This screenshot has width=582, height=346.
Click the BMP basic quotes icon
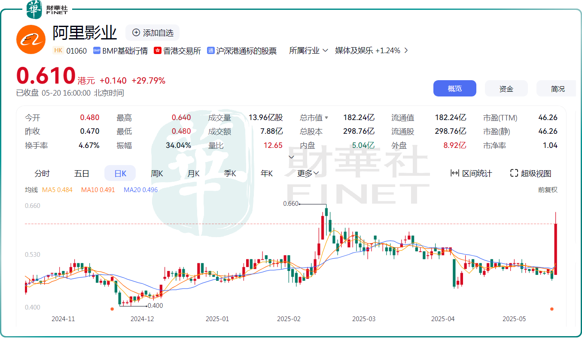(x=97, y=51)
